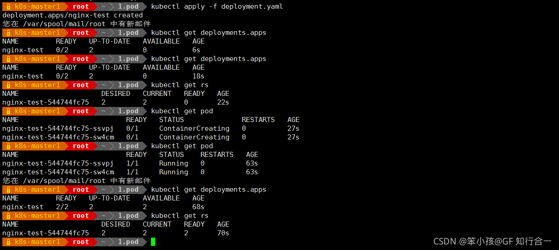Click the k8s-master1 hostname in the last prompt

[37, 242]
